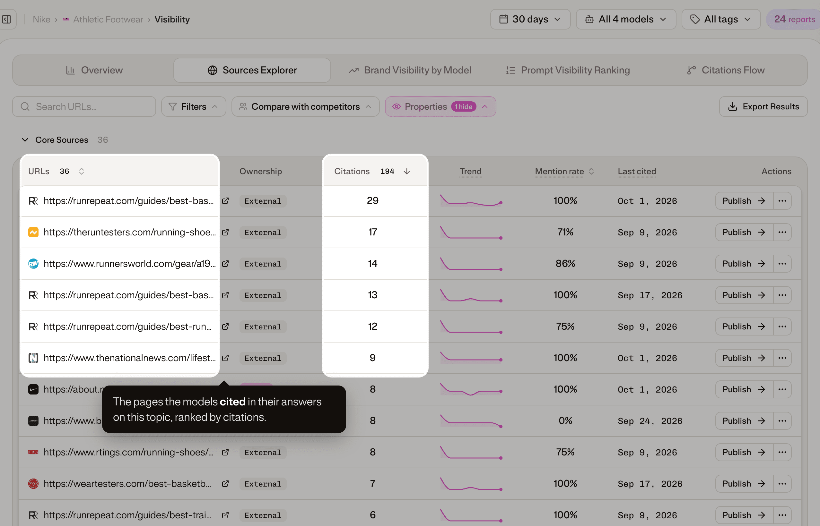Open external link icon for runnersworld.com row

[225, 264]
